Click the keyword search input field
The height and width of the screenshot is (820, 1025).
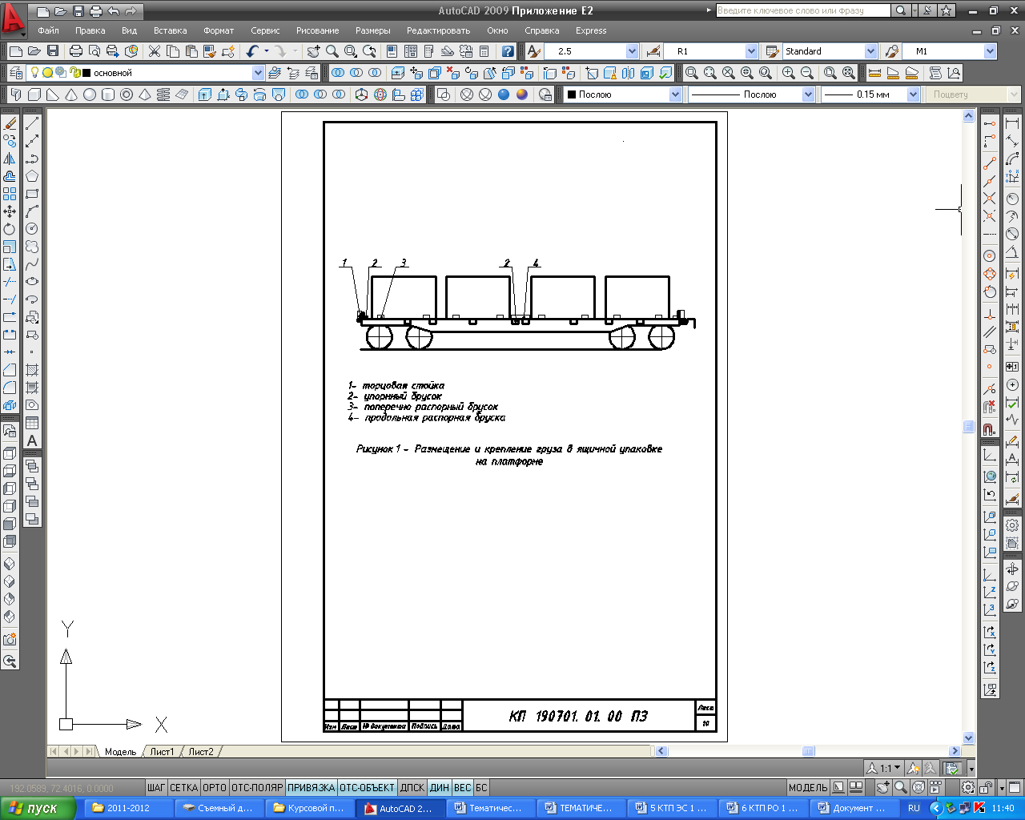pos(802,10)
